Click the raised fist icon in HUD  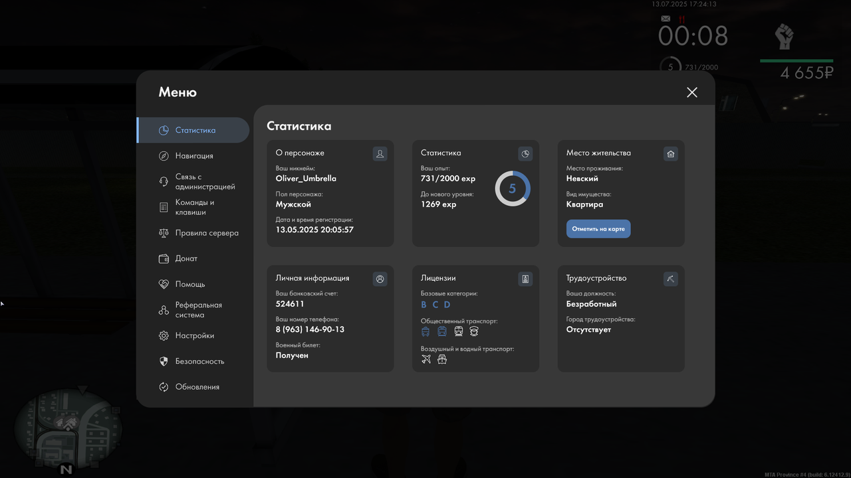(x=785, y=36)
